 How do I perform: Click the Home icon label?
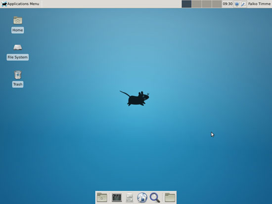tap(17, 30)
